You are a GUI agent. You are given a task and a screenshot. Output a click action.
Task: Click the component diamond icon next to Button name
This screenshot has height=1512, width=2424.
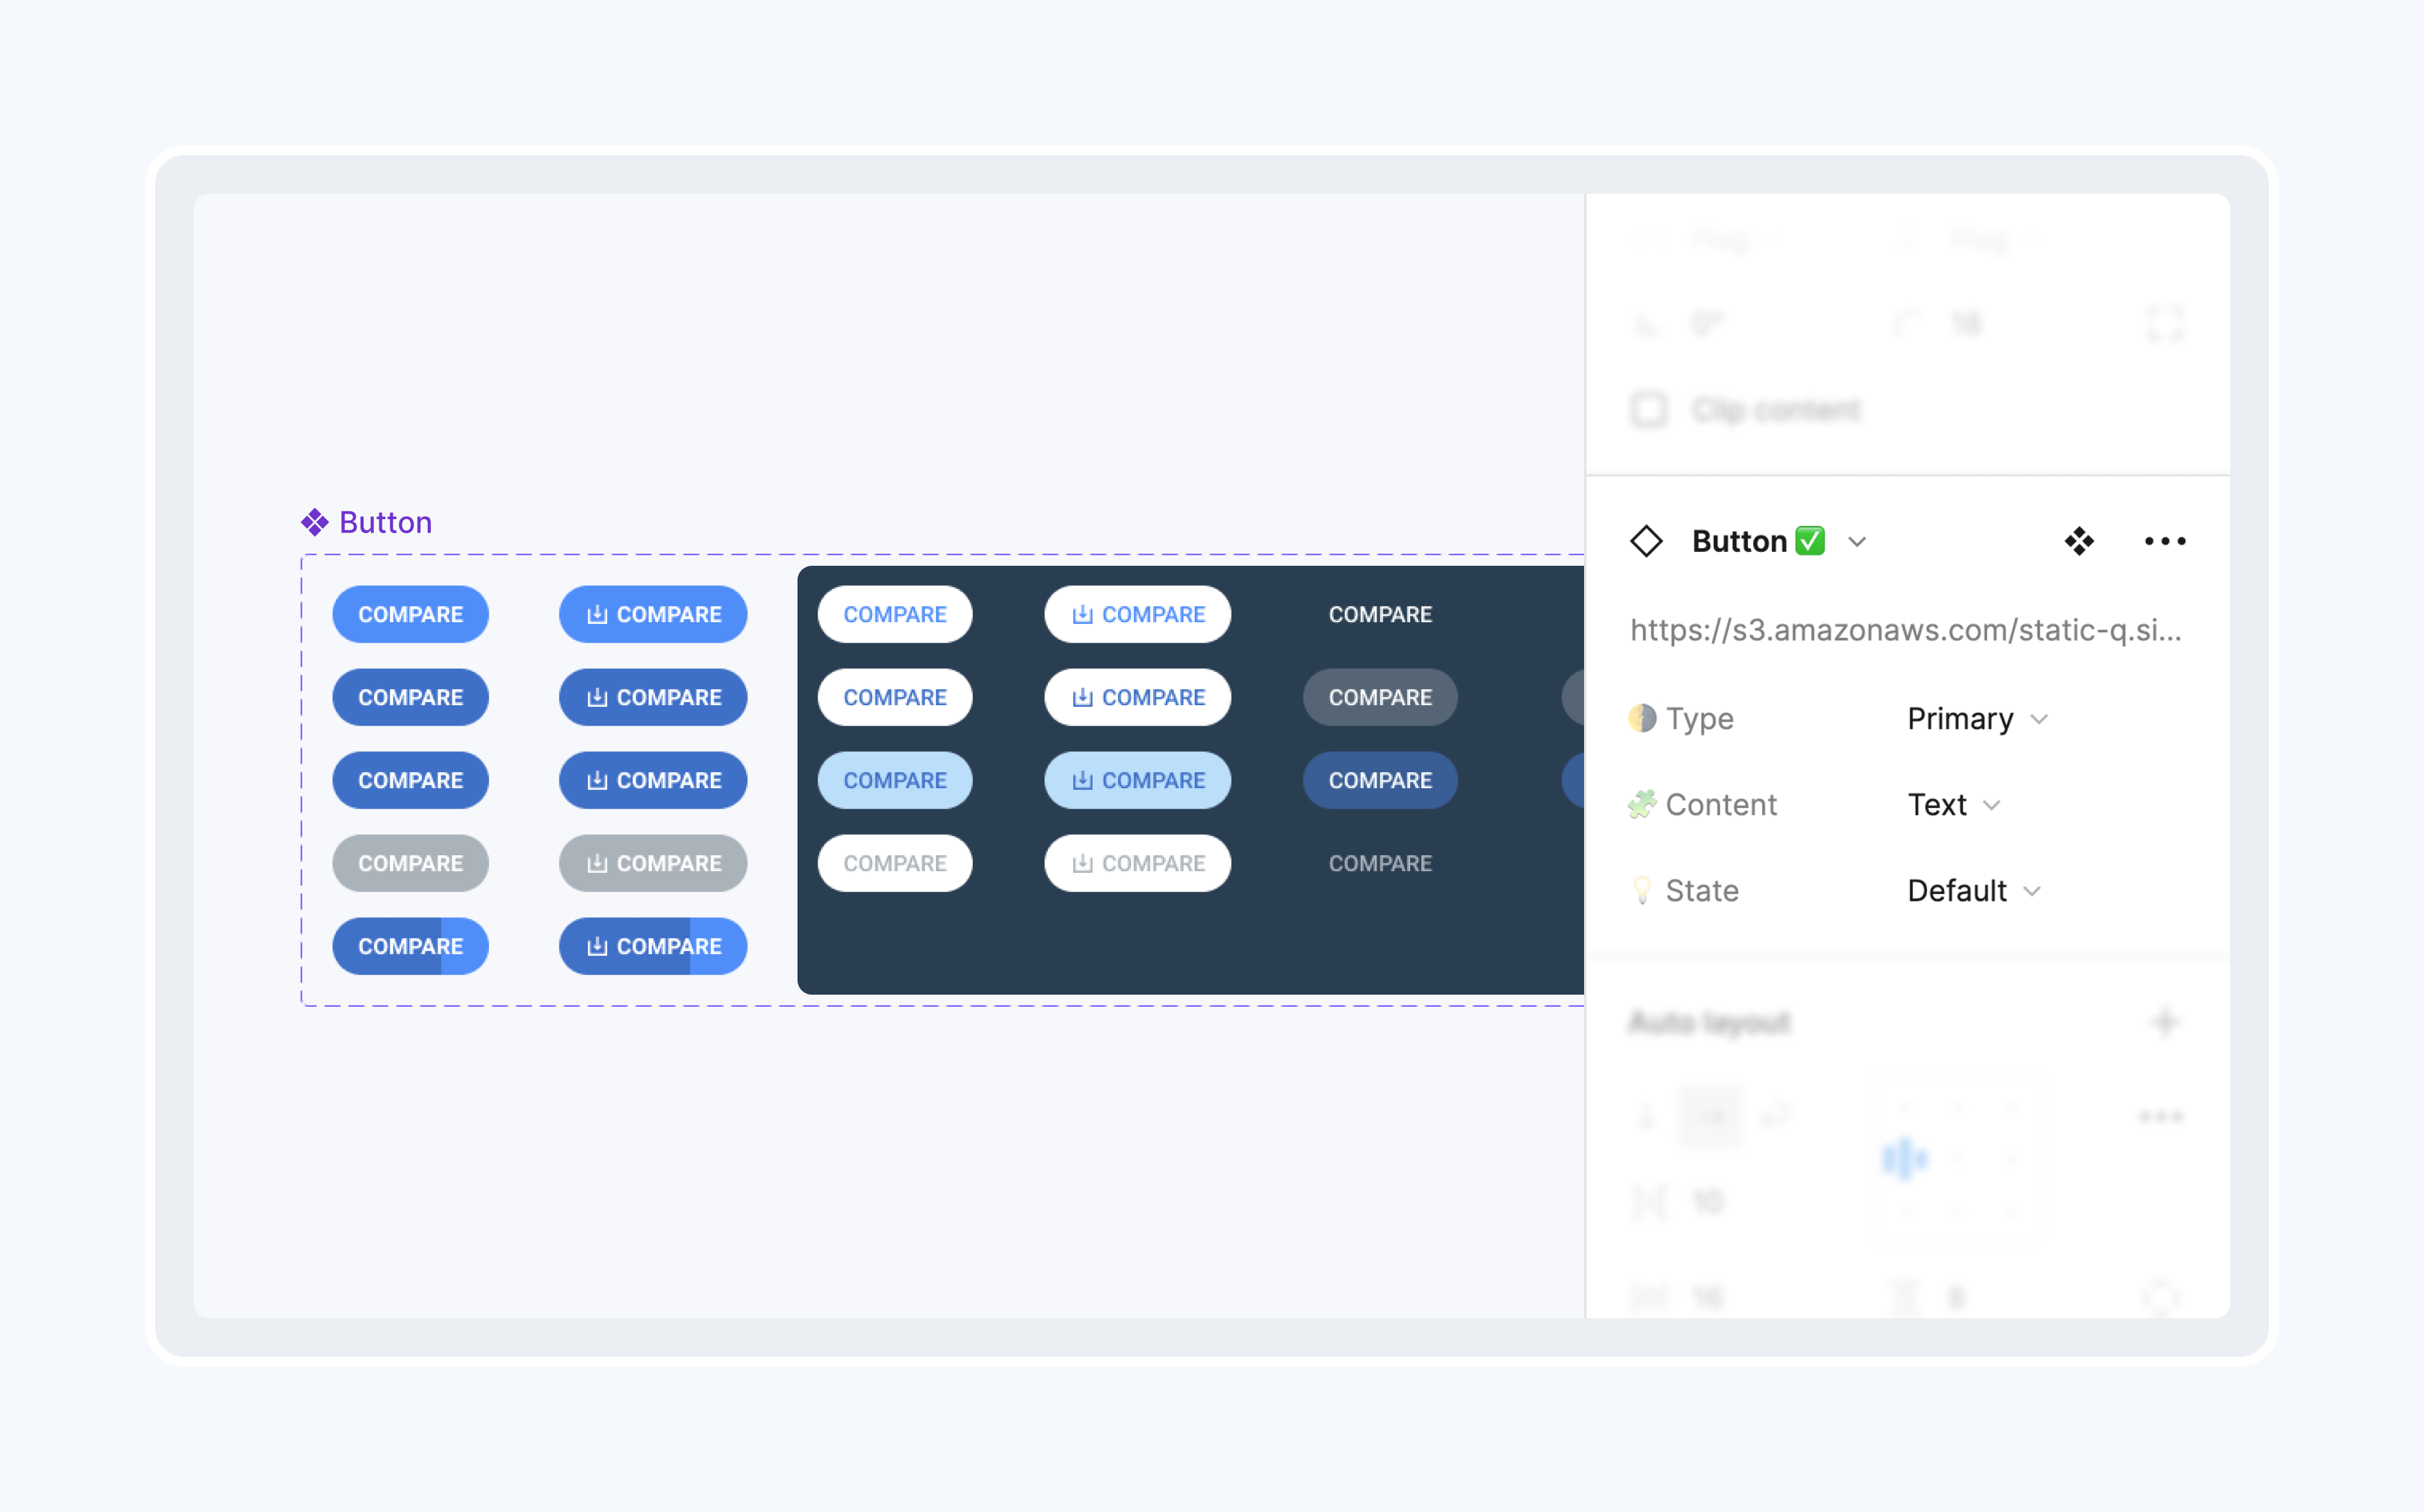click(1647, 541)
